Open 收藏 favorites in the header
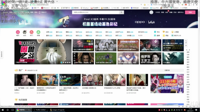Screen dimensions: 200x112 (171, 12)
